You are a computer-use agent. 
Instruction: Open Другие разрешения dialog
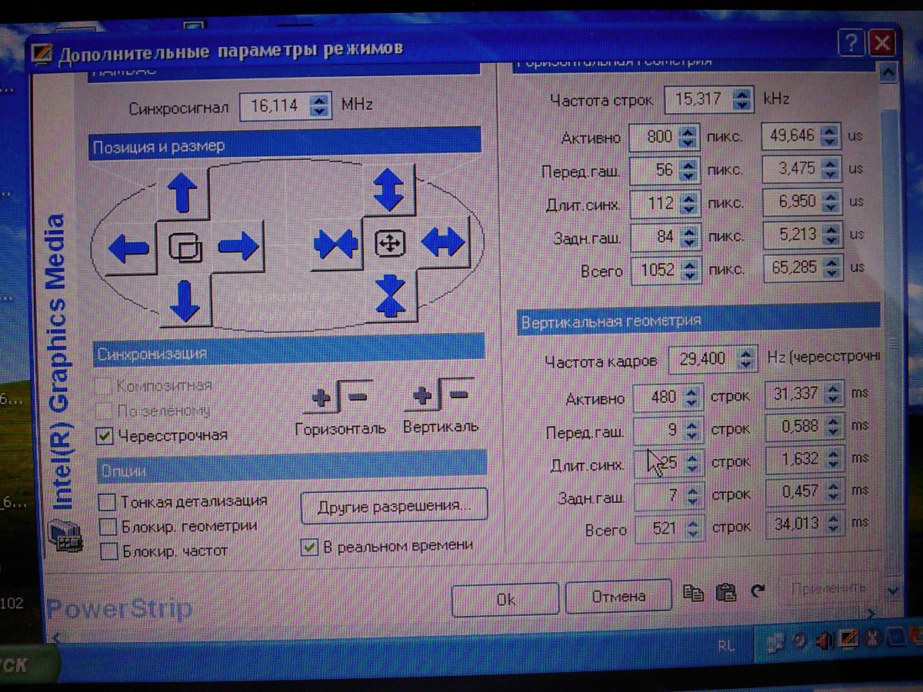(x=393, y=507)
